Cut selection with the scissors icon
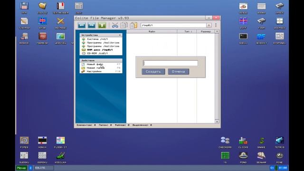 pos(115,25)
